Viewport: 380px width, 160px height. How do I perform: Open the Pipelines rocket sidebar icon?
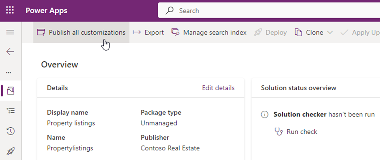coord(11,151)
